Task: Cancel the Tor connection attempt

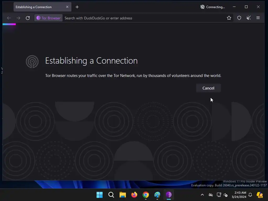Action: coord(208,88)
